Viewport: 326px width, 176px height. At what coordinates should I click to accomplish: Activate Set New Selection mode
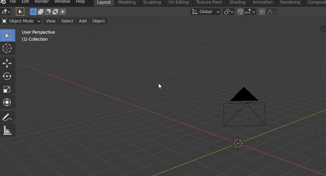coord(33,12)
